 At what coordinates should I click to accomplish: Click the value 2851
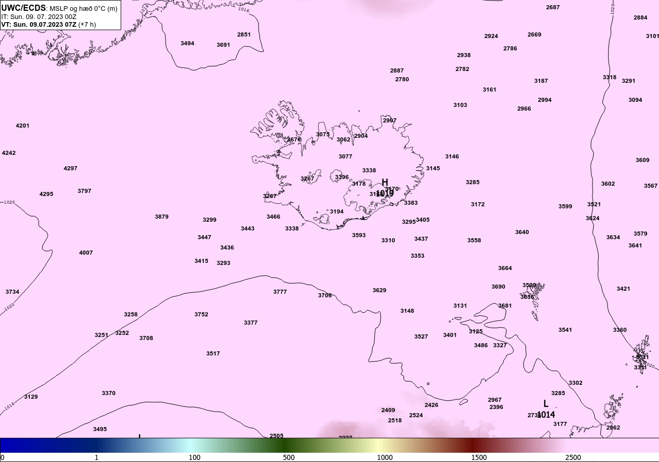pyautogui.click(x=244, y=34)
